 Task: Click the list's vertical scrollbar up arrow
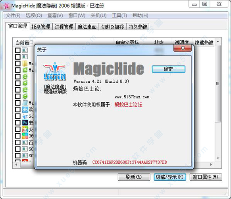[218, 41]
